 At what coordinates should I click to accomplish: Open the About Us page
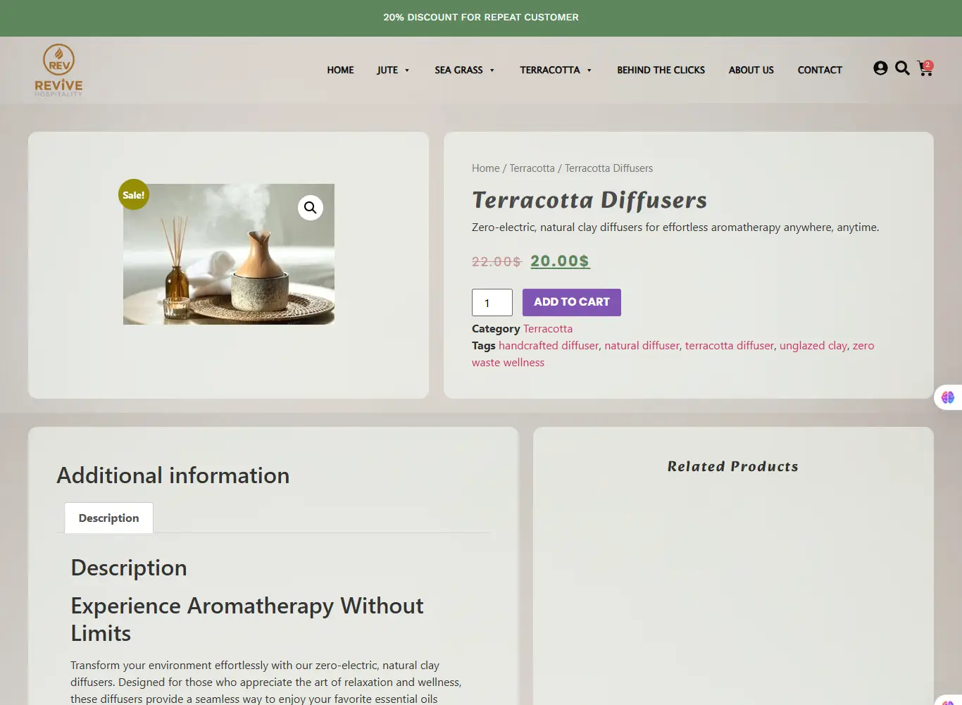coord(751,70)
